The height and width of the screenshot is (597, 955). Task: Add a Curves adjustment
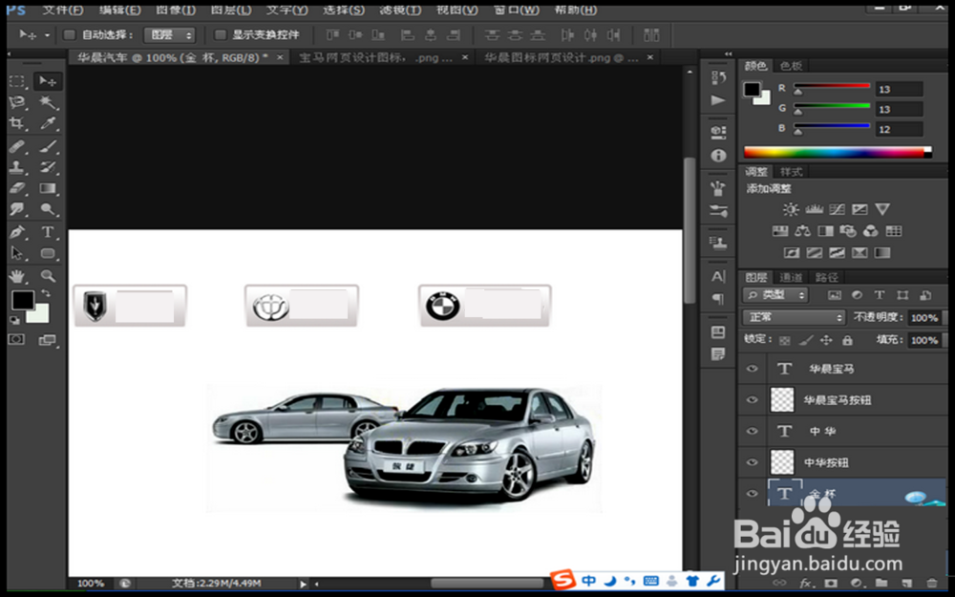click(x=837, y=209)
